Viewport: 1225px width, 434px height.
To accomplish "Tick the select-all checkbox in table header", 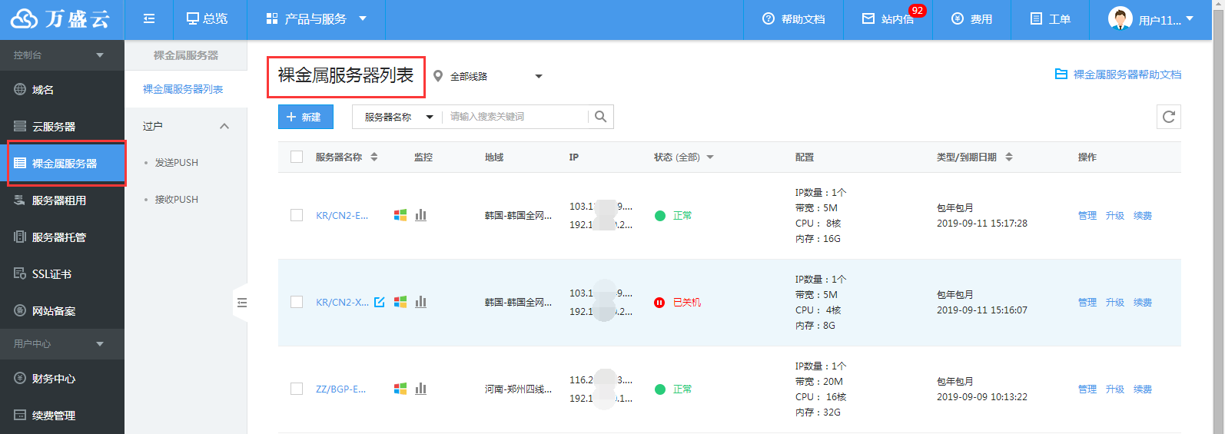I will coord(297,157).
